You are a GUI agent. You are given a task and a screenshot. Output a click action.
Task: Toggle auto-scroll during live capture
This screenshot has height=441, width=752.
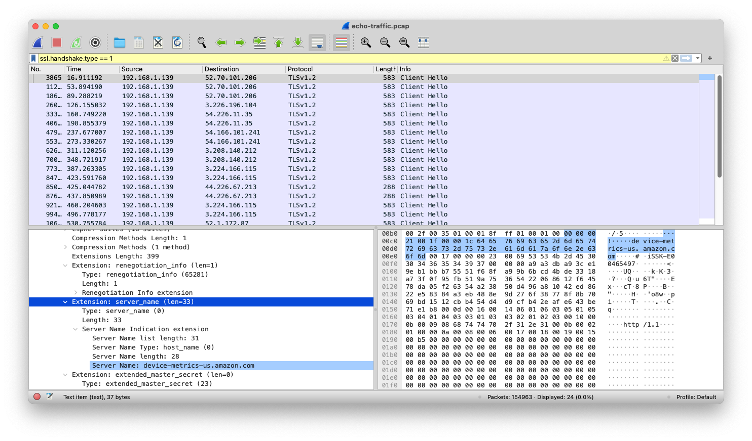click(317, 43)
